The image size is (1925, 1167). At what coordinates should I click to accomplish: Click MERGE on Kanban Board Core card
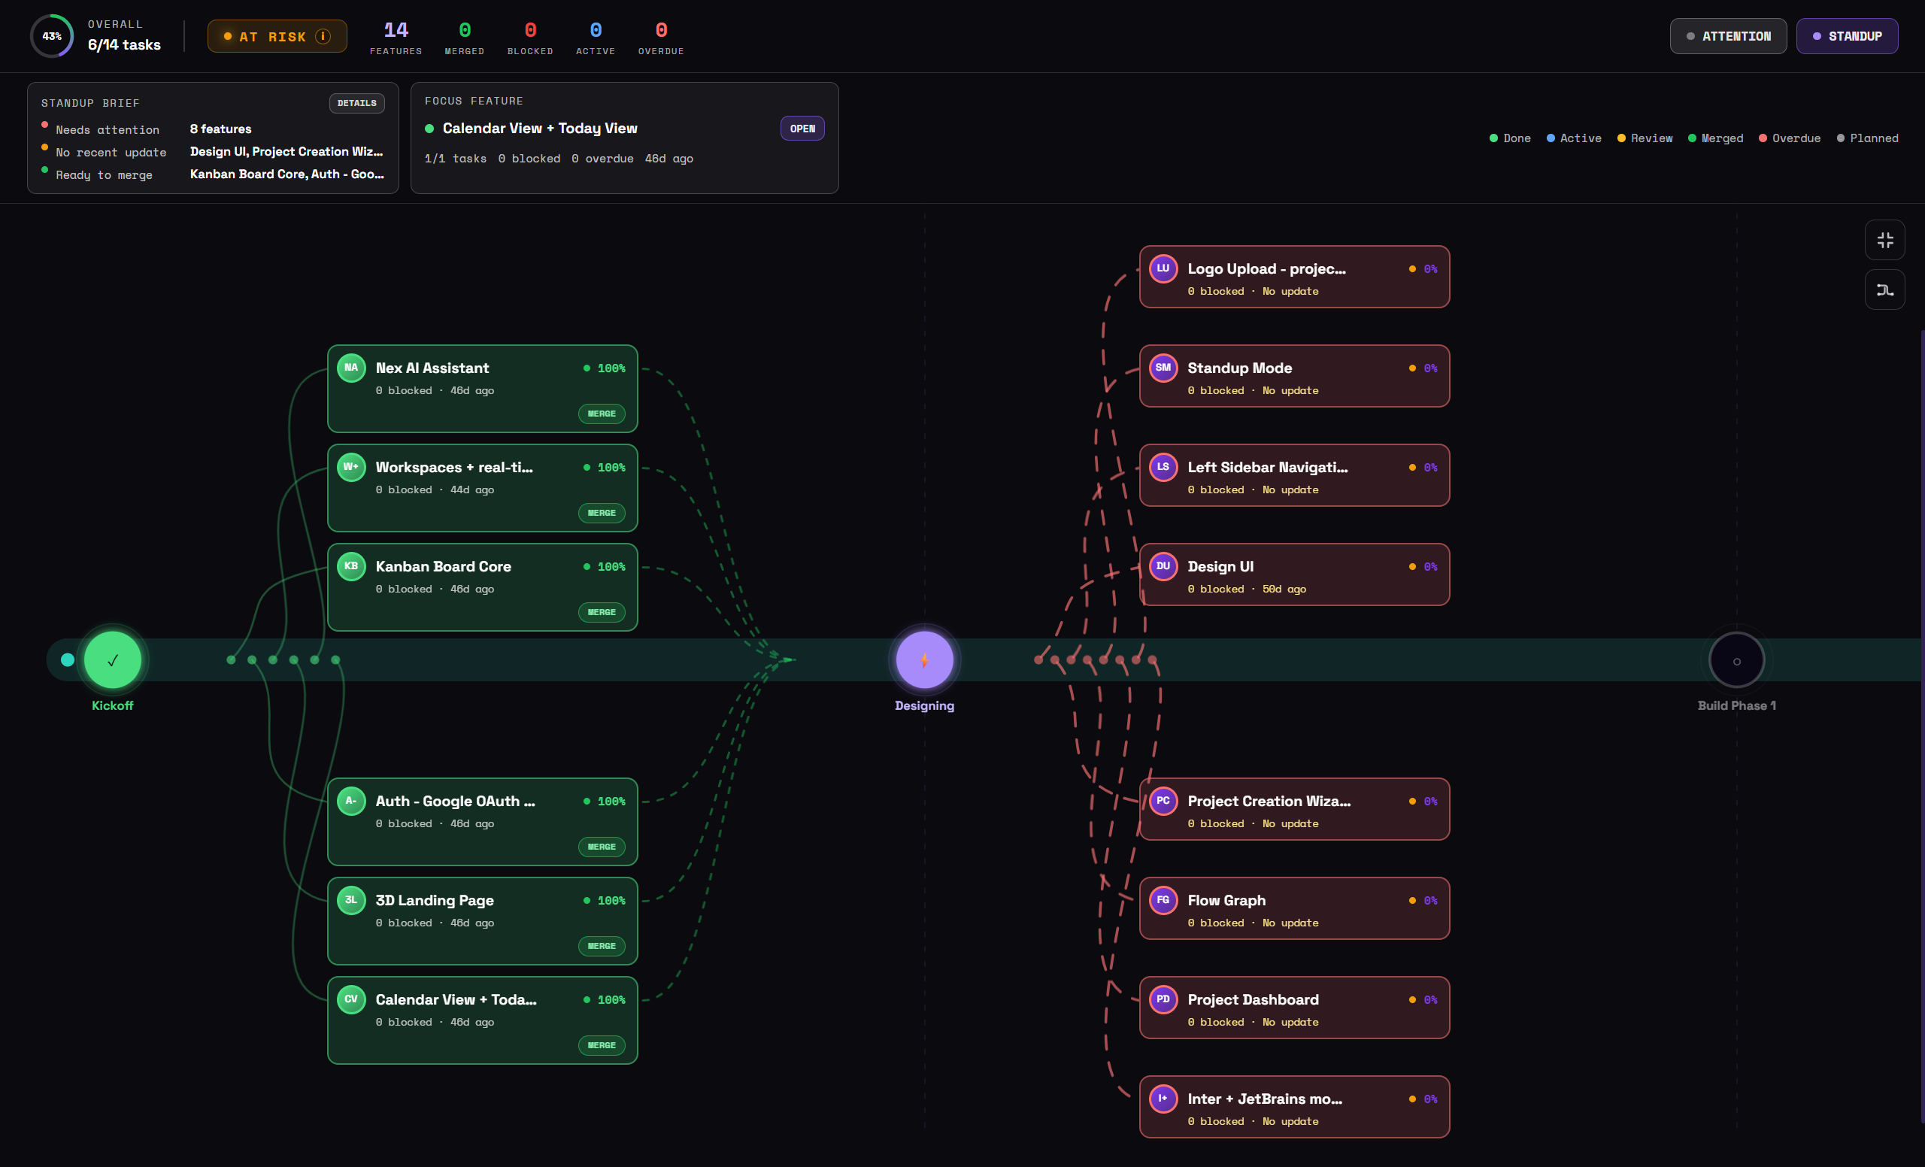click(x=602, y=611)
